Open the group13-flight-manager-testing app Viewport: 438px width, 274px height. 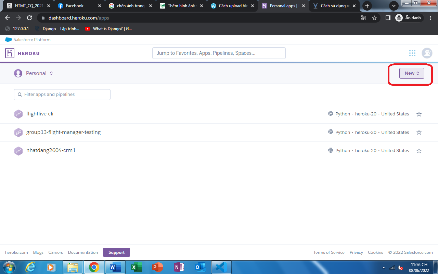[63, 132]
